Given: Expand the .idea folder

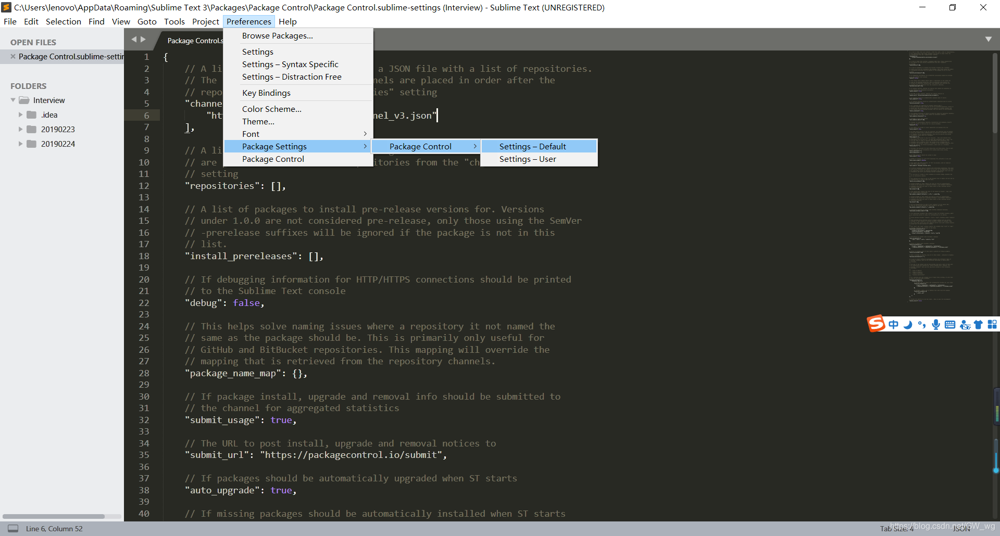Looking at the screenshot, I should coord(20,114).
